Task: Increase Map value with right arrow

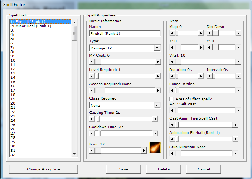Action: tap(201, 33)
